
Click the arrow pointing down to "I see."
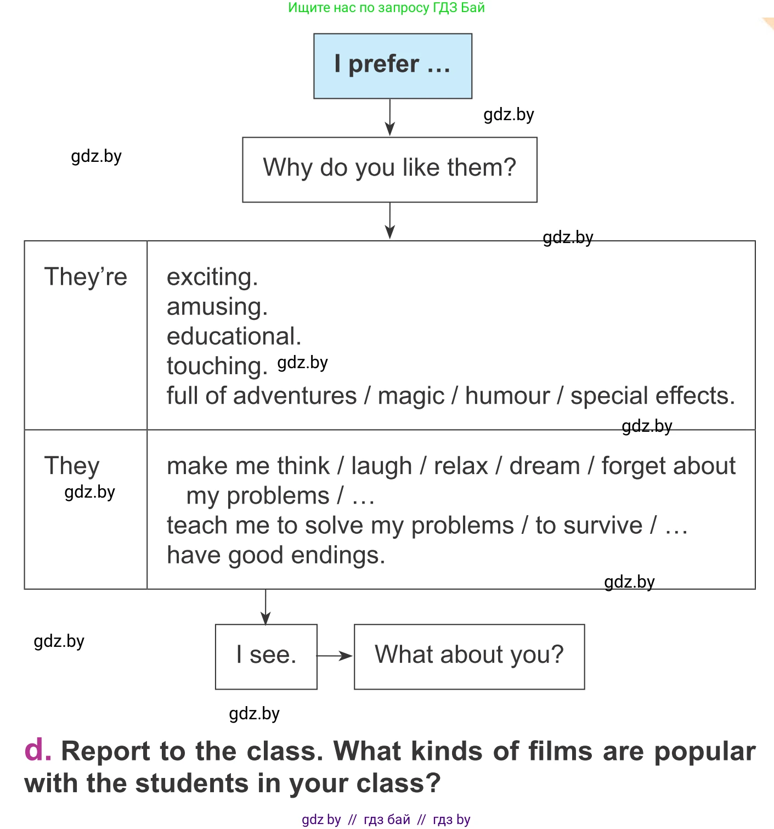tap(265, 607)
